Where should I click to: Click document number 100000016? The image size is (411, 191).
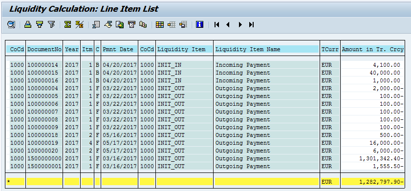pyautogui.click(x=43, y=80)
